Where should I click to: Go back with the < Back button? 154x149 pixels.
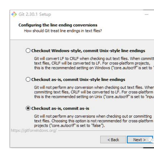click(113, 140)
